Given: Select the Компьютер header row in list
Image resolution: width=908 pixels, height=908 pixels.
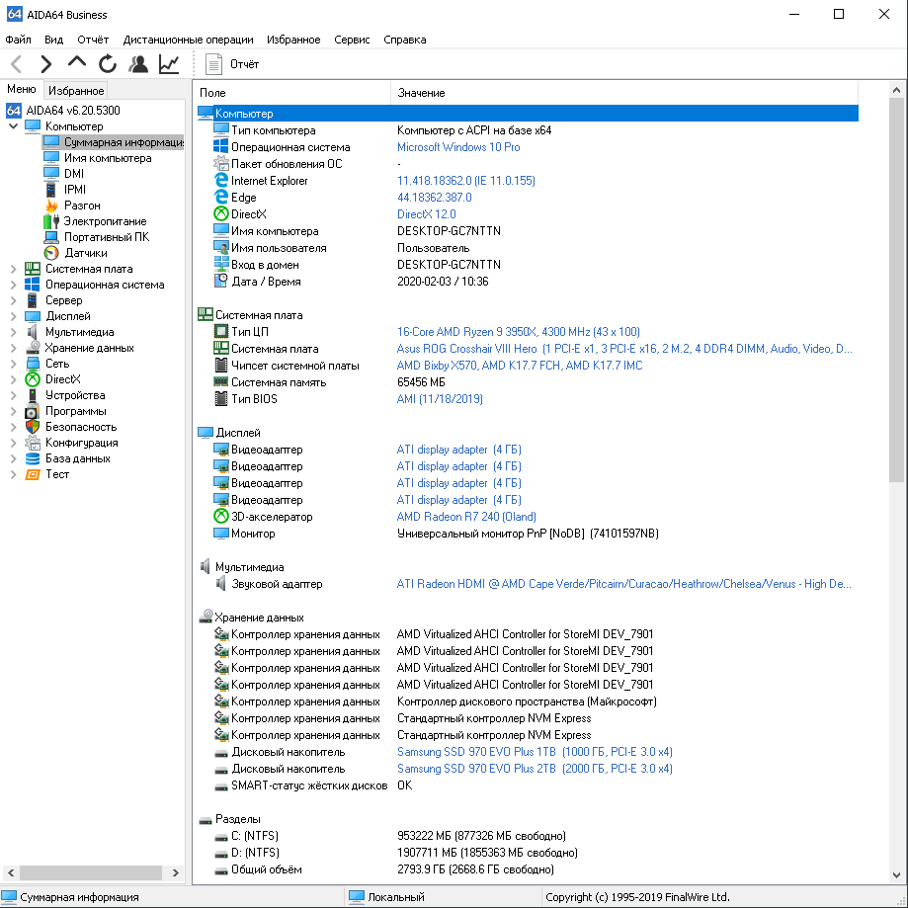Looking at the screenshot, I should (528, 114).
